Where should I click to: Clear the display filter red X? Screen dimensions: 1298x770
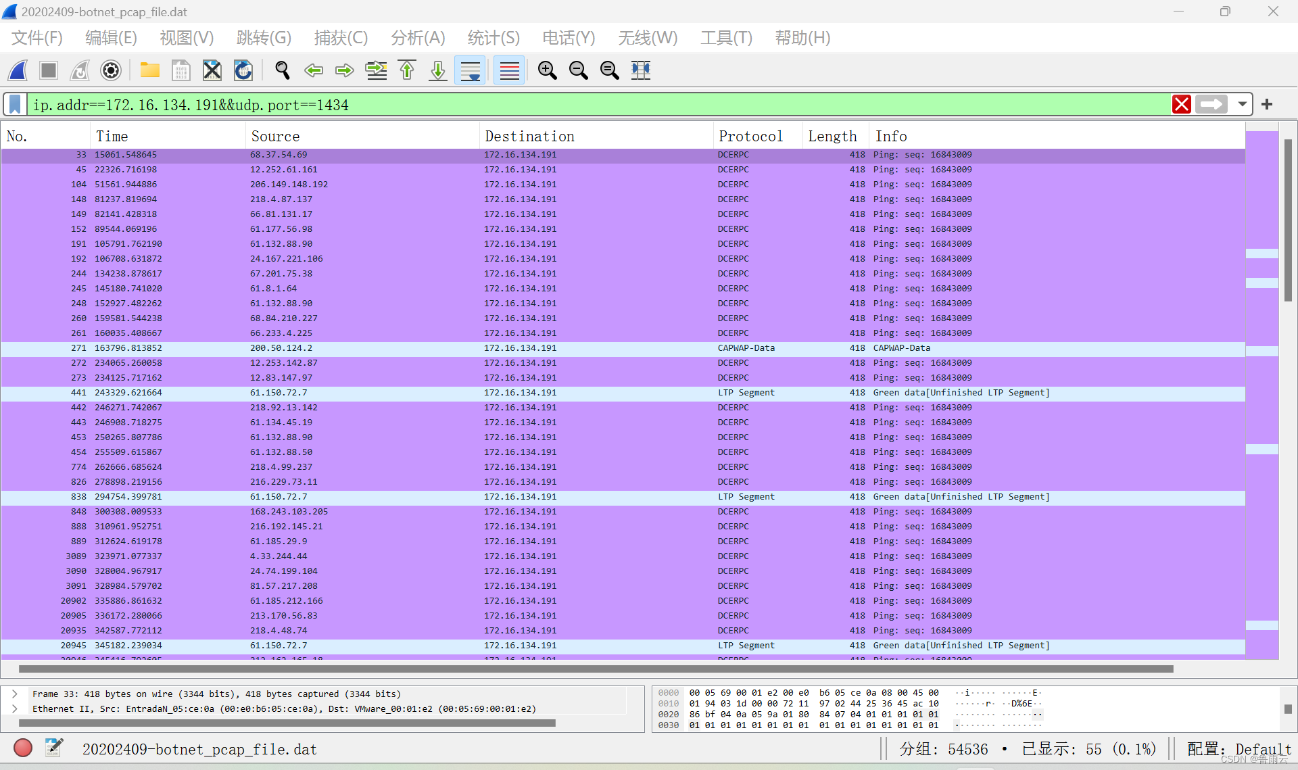pyautogui.click(x=1181, y=104)
